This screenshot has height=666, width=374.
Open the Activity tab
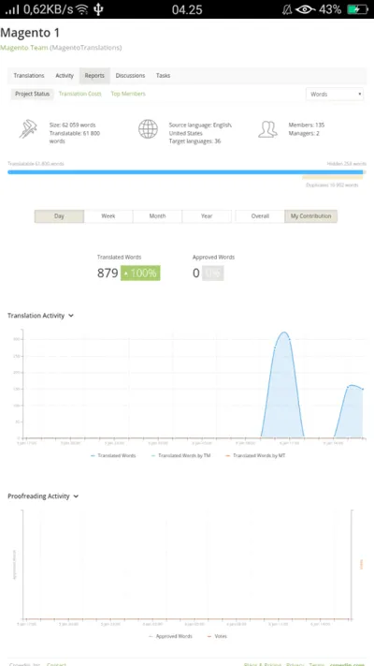pos(65,76)
